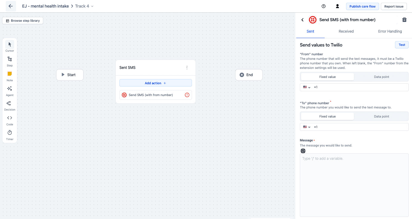Click the Report issue button
This screenshot has width=412, height=219.
pos(394,6)
